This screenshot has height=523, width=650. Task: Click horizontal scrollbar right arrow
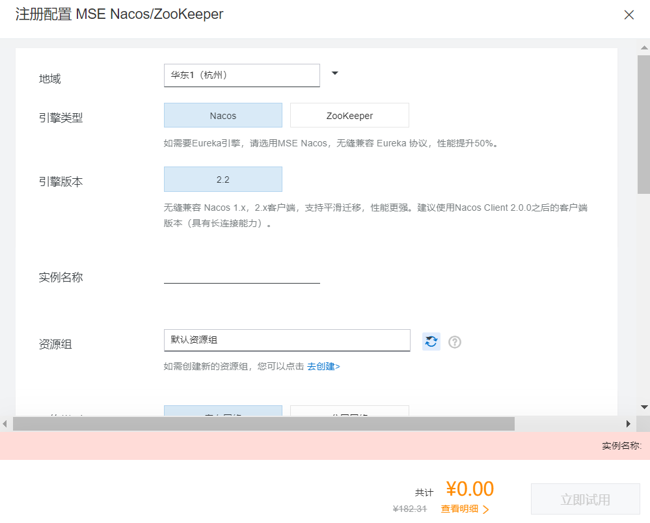[629, 423]
